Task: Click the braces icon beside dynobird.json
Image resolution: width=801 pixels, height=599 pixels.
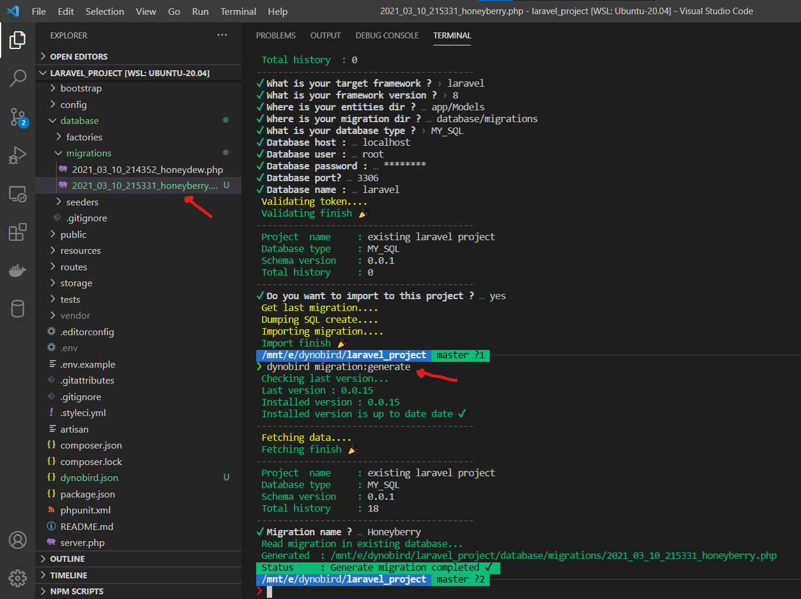Action: (51, 477)
